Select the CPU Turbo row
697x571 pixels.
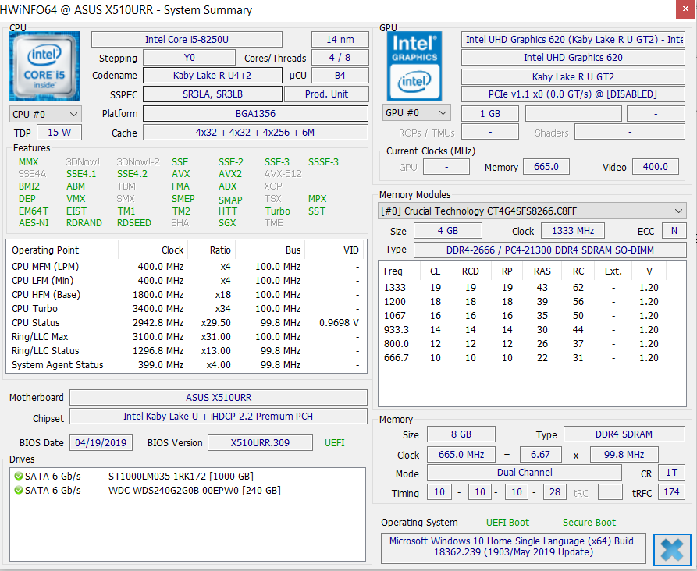pyautogui.click(x=186, y=309)
